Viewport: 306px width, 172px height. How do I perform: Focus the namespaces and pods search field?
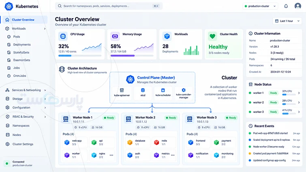[109, 6]
